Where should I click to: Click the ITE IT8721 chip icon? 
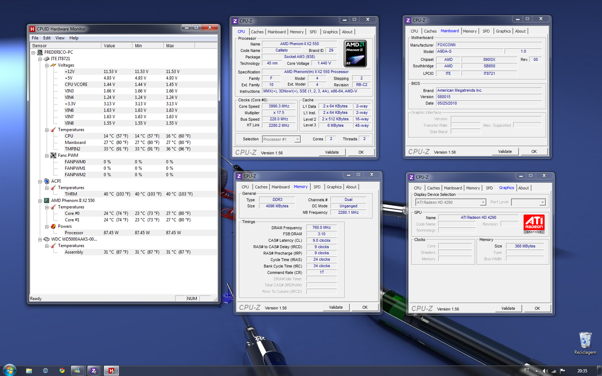point(47,59)
